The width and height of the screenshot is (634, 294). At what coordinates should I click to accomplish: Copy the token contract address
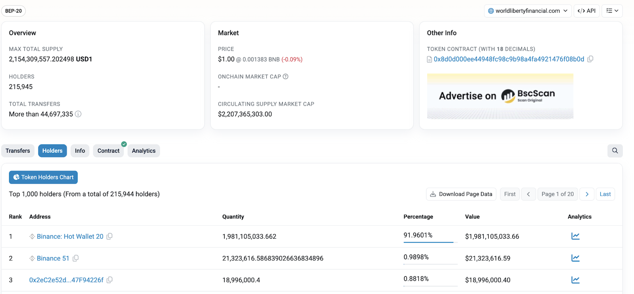tap(590, 59)
